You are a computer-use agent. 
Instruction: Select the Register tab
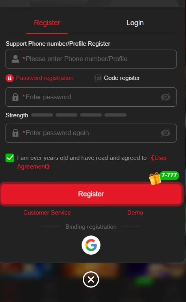(47, 23)
